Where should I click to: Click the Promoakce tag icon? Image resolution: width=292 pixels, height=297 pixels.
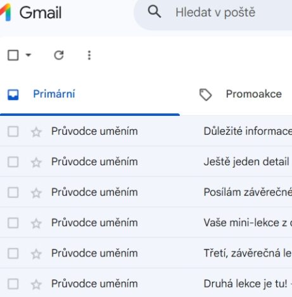[205, 94]
